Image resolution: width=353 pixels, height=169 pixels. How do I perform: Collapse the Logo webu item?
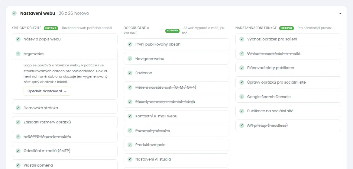click(65, 54)
